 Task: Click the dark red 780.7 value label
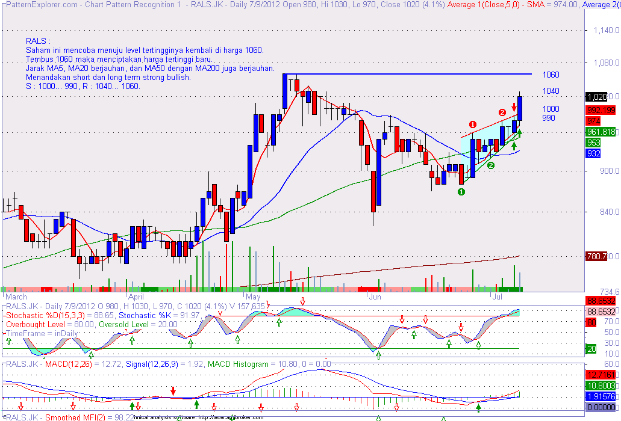(x=596, y=256)
